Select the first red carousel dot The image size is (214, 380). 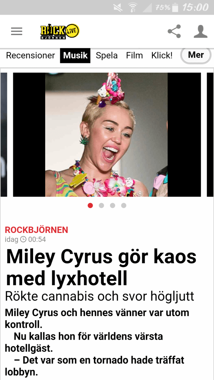click(90, 205)
